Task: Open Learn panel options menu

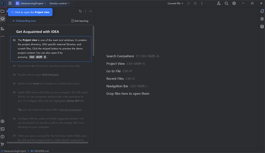Action: (85, 11)
